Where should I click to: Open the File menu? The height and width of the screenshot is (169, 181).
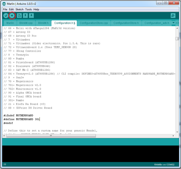[5, 9]
